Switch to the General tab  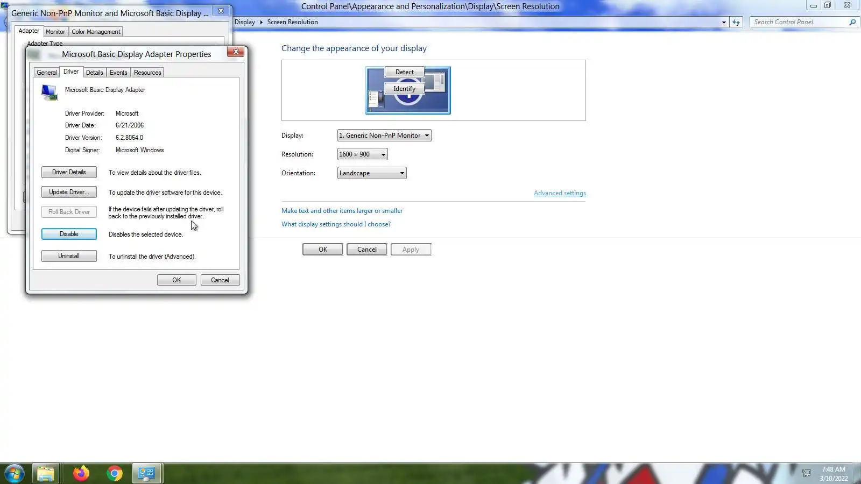click(46, 73)
